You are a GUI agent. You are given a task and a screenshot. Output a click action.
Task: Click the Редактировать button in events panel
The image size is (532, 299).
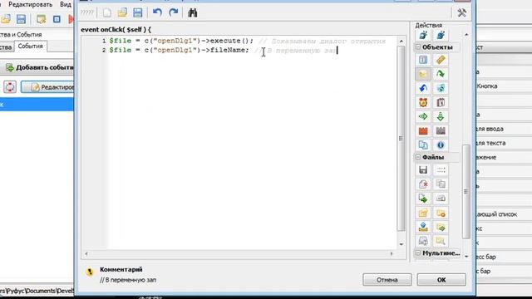click(x=47, y=87)
